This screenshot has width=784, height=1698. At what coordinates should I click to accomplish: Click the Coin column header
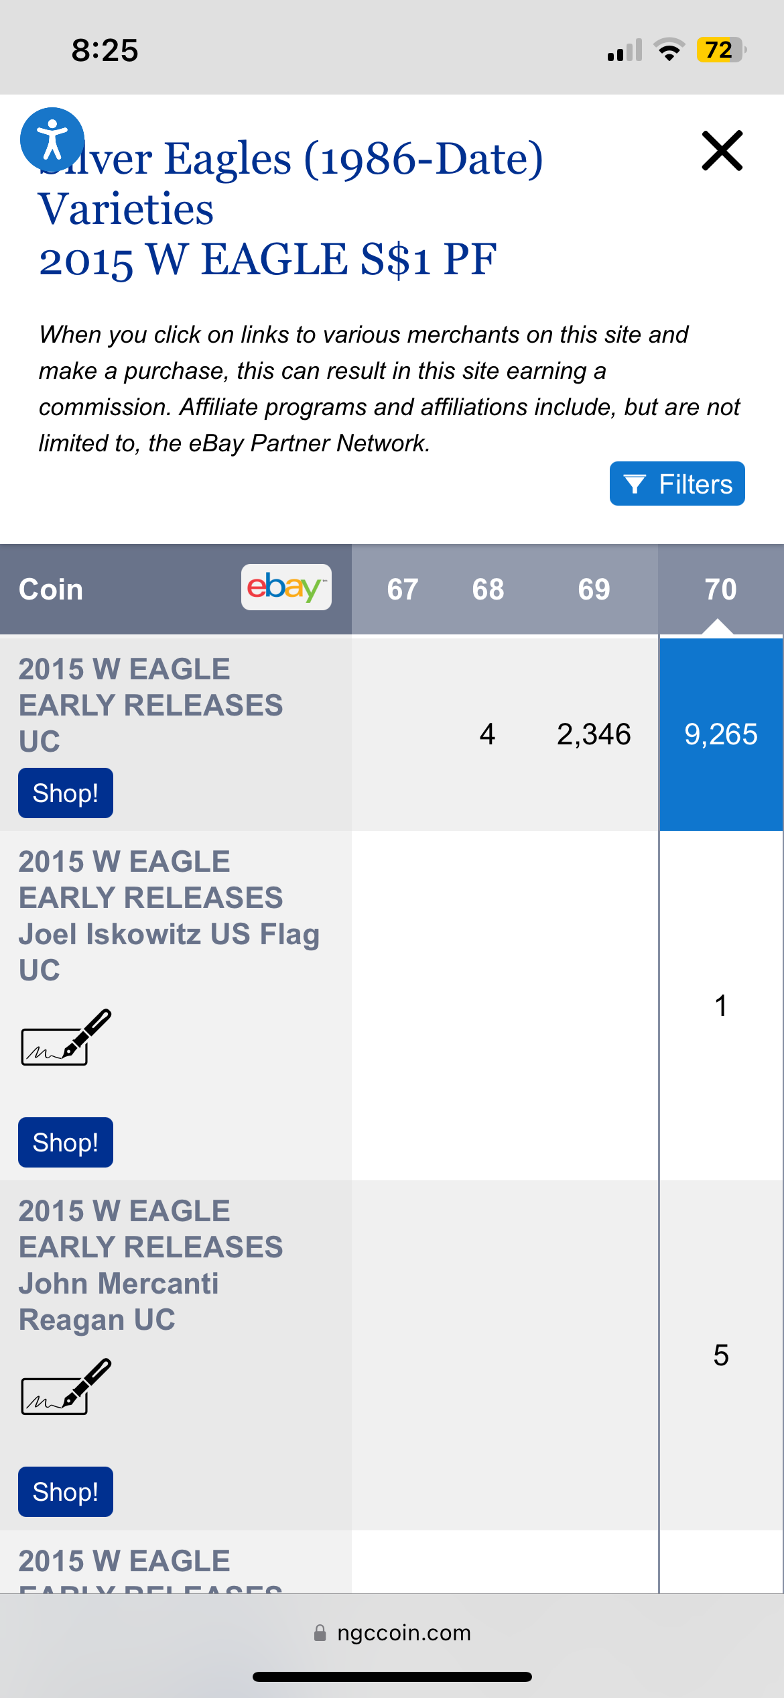tap(51, 589)
